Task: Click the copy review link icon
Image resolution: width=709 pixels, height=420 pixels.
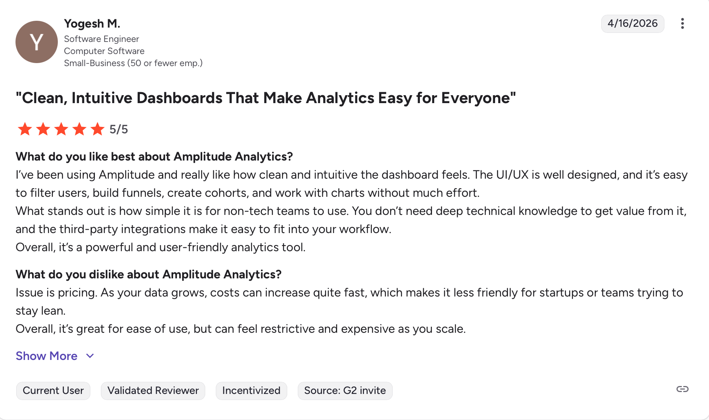Action: tap(682, 389)
